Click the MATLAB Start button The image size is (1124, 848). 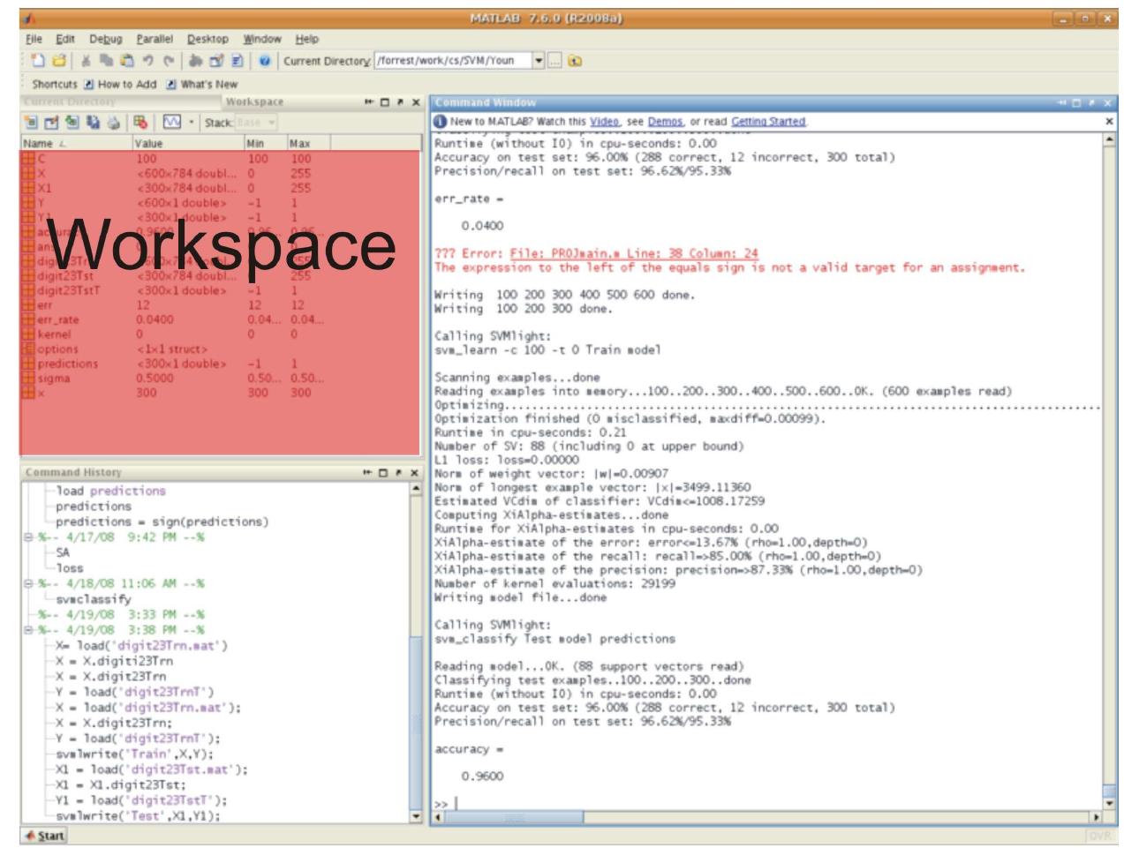pyautogui.click(x=44, y=836)
